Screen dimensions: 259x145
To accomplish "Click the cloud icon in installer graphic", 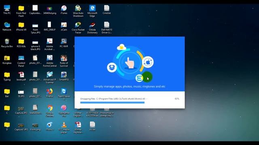I will 121,47.
